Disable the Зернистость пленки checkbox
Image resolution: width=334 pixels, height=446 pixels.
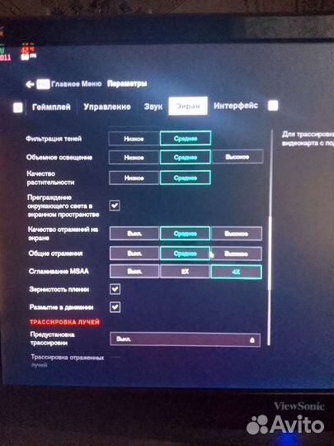click(x=115, y=289)
